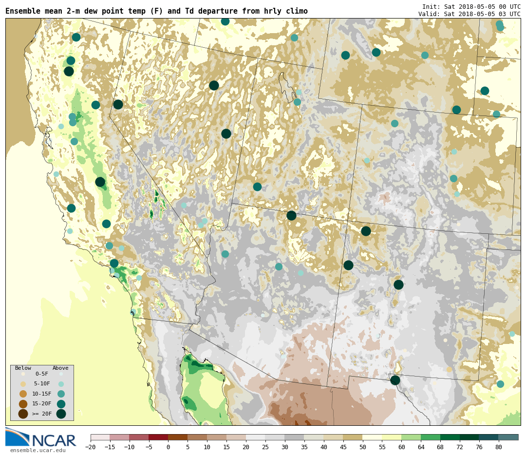The height and width of the screenshot is (456, 526).
Task: Open the ensemble.ucar.edu text under the logo
Action: point(38,450)
